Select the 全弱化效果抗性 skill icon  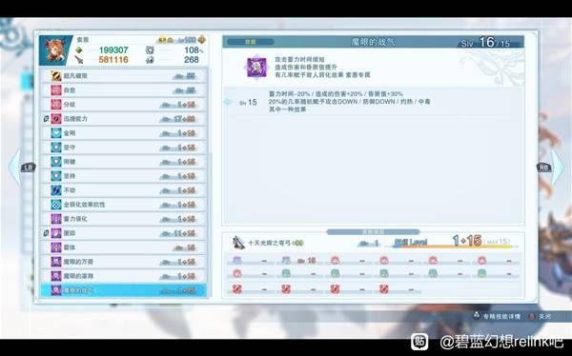(56, 205)
